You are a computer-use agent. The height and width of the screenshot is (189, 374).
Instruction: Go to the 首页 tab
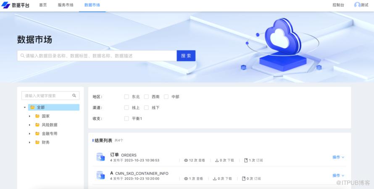43,5
